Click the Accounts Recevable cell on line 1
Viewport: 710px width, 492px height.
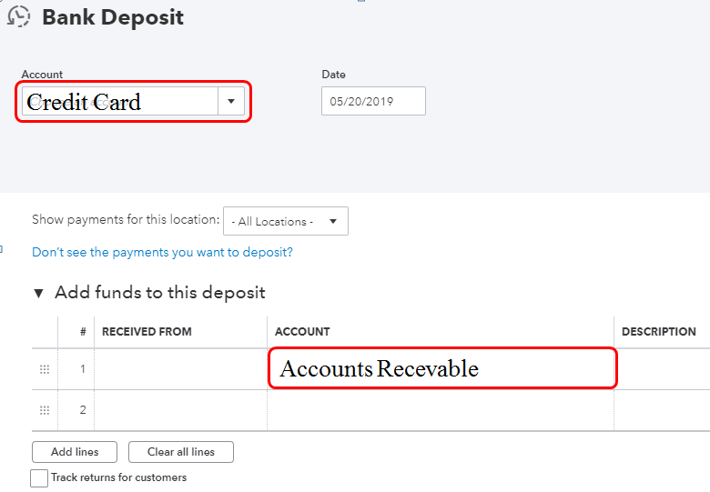[x=441, y=369]
